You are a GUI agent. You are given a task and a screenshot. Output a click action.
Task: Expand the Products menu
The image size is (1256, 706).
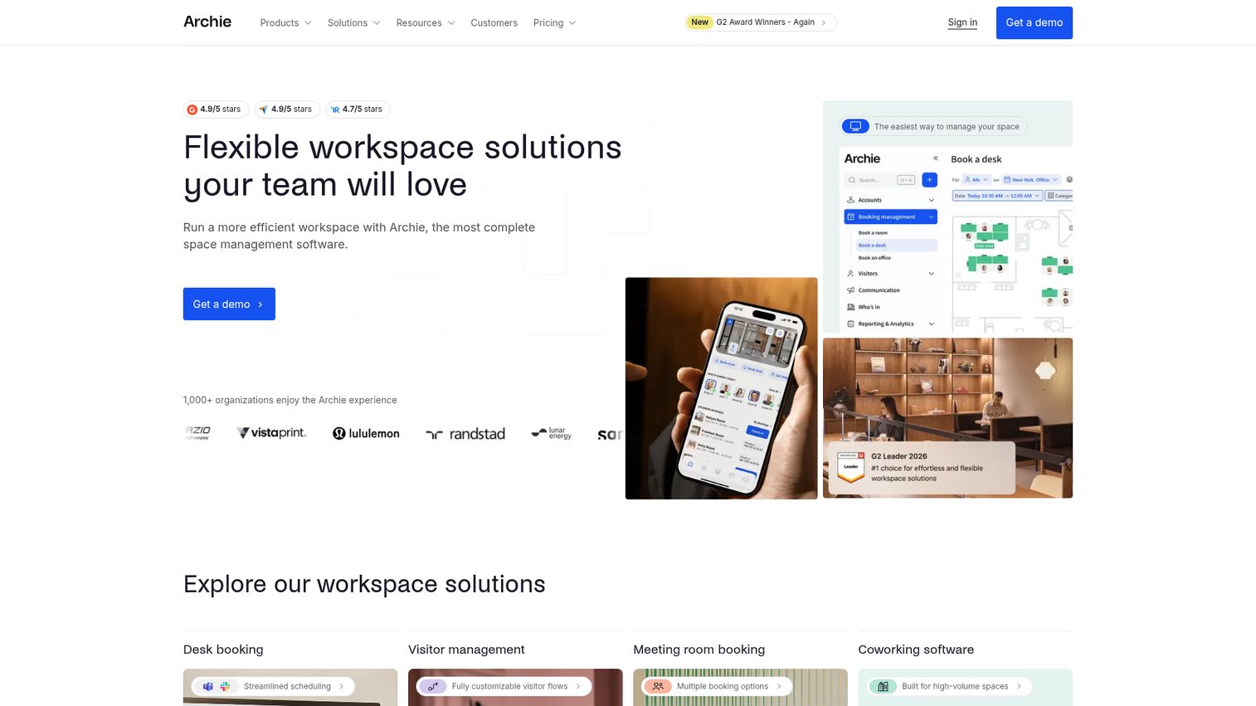pos(285,22)
